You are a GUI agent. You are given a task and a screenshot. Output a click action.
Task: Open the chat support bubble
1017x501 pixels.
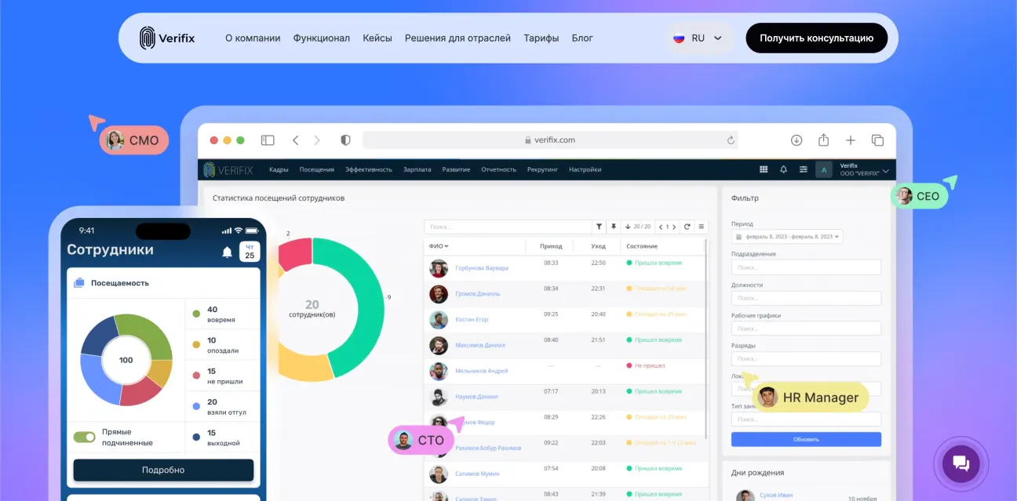tap(961, 463)
